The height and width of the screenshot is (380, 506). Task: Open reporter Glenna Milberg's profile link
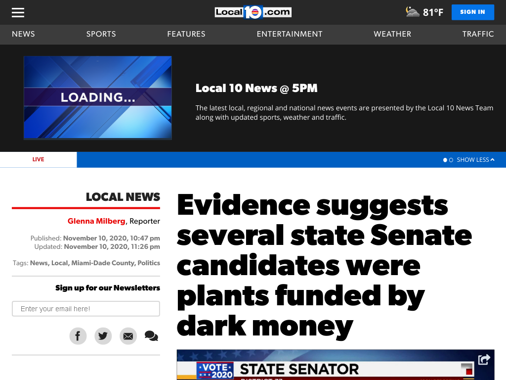tap(96, 221)
